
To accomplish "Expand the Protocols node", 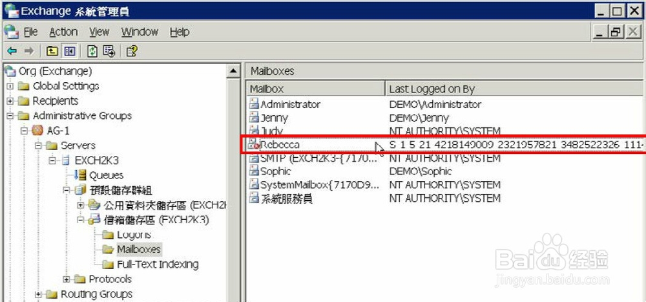I will pos(67,279).
